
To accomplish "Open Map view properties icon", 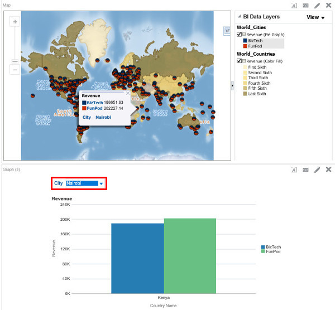I will point(305,6).
